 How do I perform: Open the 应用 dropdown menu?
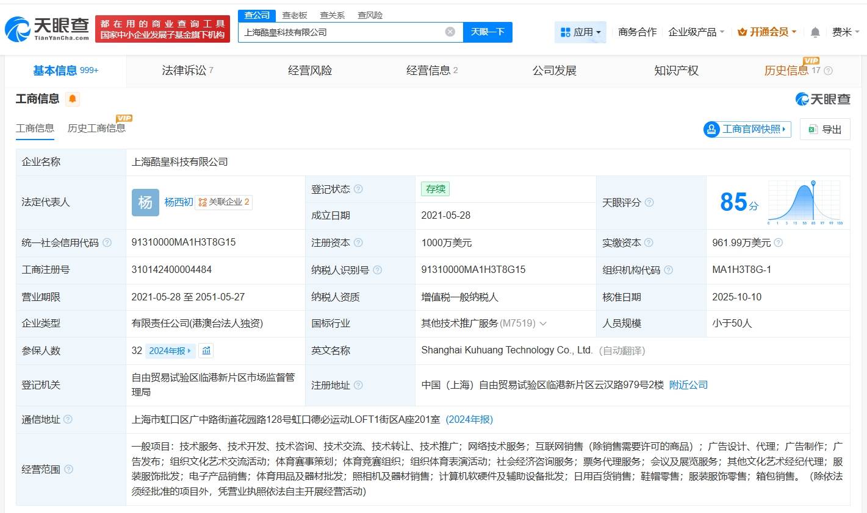pyautogui.click(x=580, y=32)
